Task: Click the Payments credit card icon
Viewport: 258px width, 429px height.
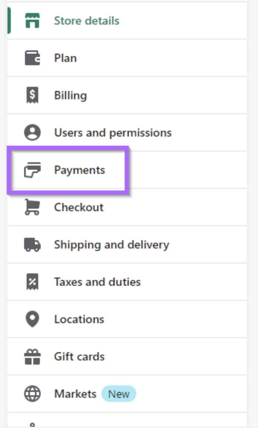Action: click(32, 170)
